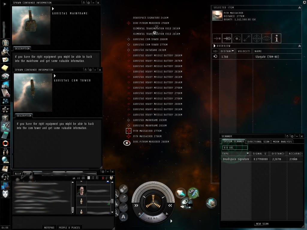Viewport: 307px width, 230px height.
Task: Select Stargate (7RM-N0) row in Overview
Action: [257, 57]
